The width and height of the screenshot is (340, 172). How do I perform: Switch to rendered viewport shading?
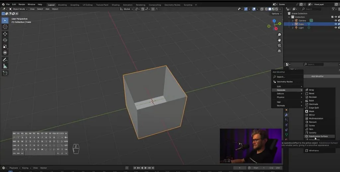coord(277,9)
